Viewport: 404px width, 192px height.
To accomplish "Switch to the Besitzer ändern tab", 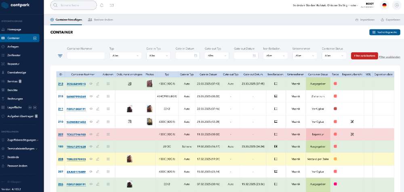I will tap(101, 20).
